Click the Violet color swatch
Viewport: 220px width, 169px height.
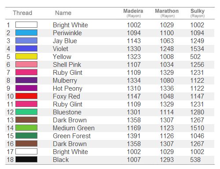[26, 48]
